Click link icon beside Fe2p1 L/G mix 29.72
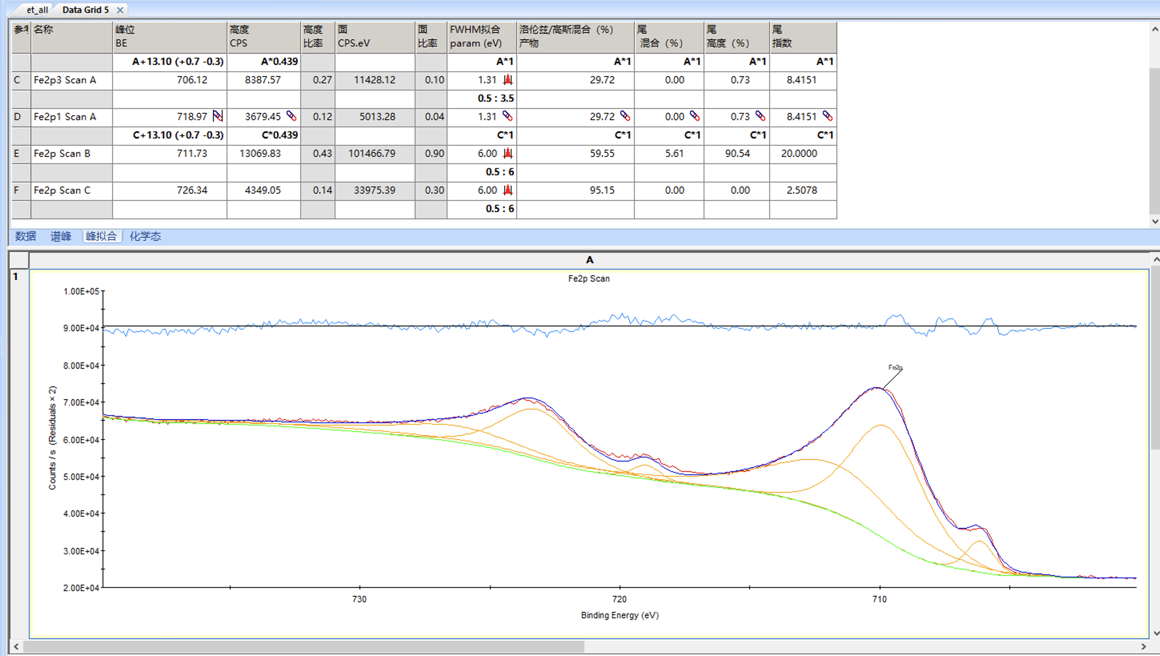The width and height of the screenshot is (1160, 656). click(625, 116)
